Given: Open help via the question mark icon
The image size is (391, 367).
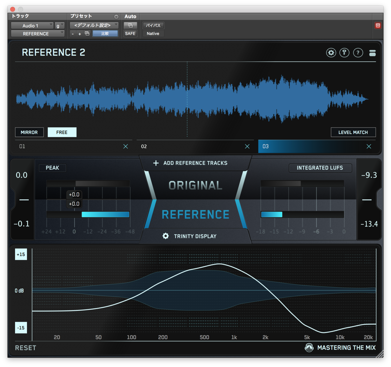Looking at the screenshot, I should coord(358,53).
